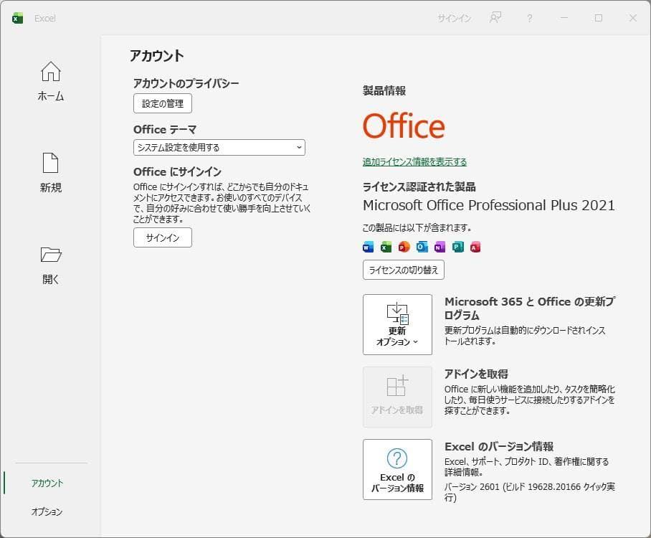651x538 pixels.
Task: Click the question mark help icon
Action: [529, 18]
